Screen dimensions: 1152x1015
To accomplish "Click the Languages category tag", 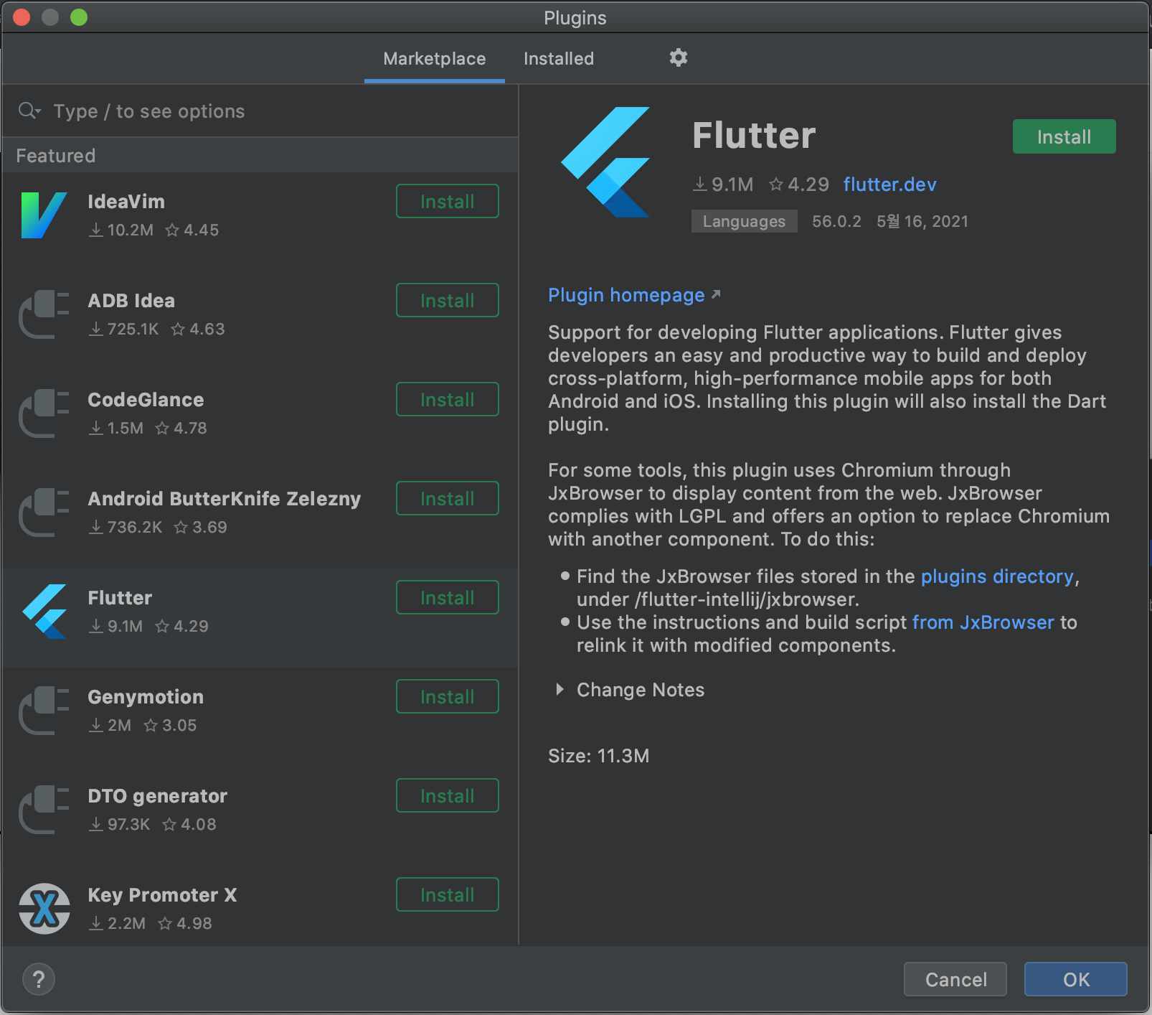I will tap(744, 221).
